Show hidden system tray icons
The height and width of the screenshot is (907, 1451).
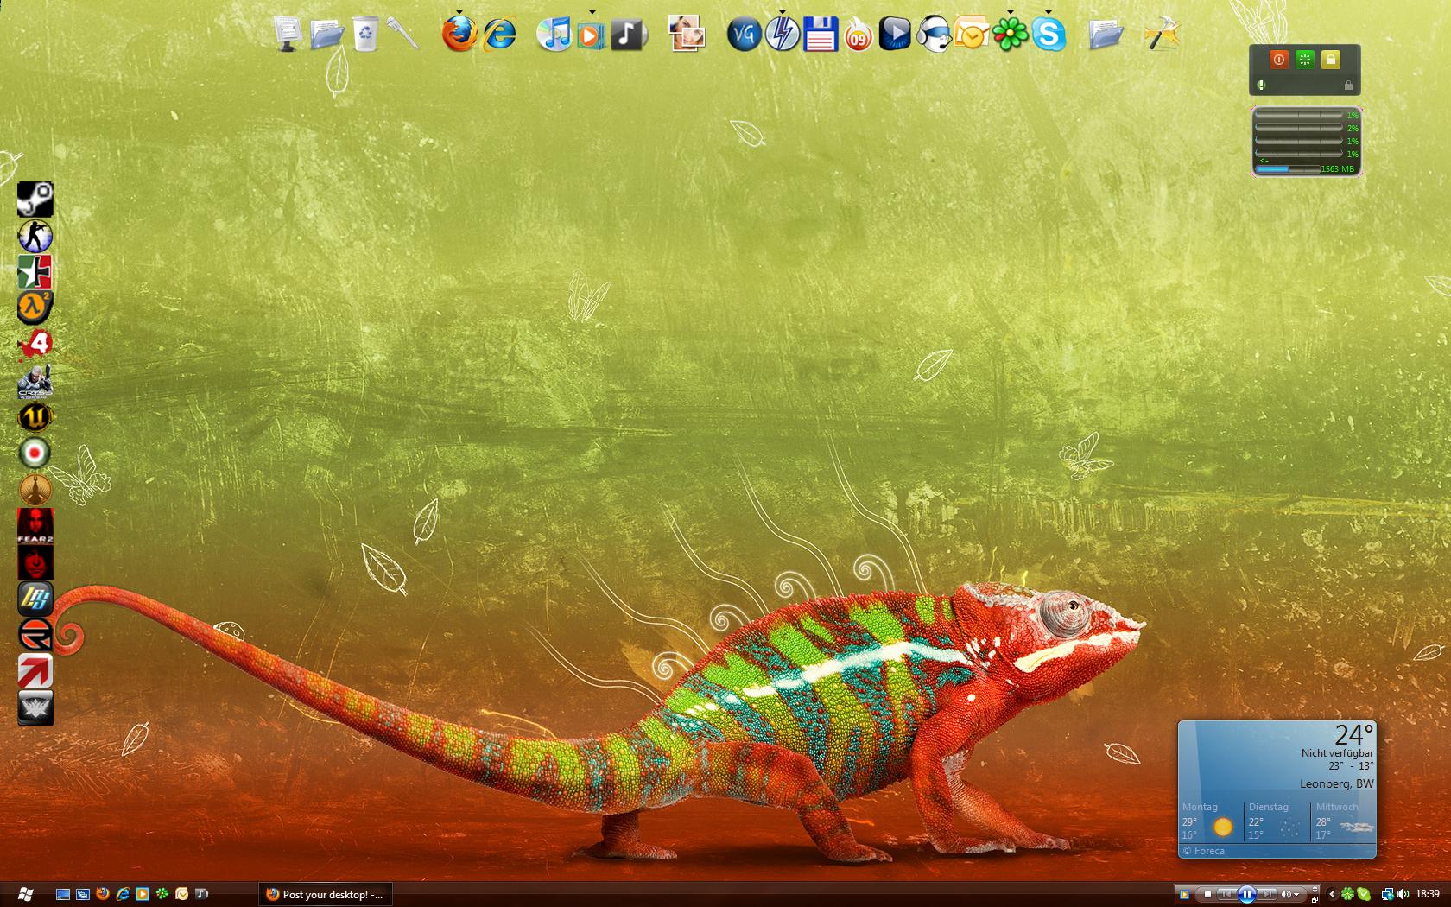click(1331, 894)
